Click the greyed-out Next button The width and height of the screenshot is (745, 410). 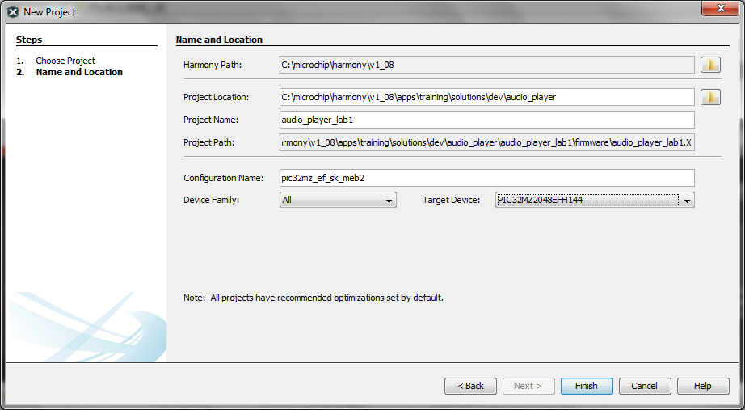[528, 386]
